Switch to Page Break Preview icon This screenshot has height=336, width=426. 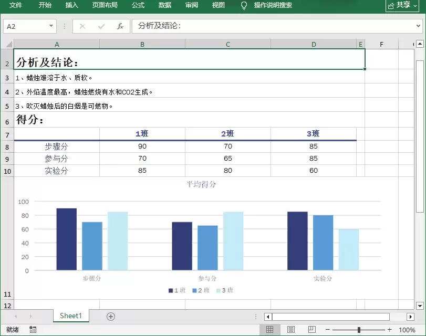(312, 330)
